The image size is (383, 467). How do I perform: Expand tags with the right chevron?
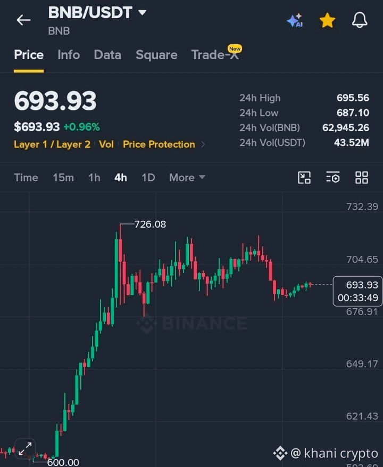[203, 144]
